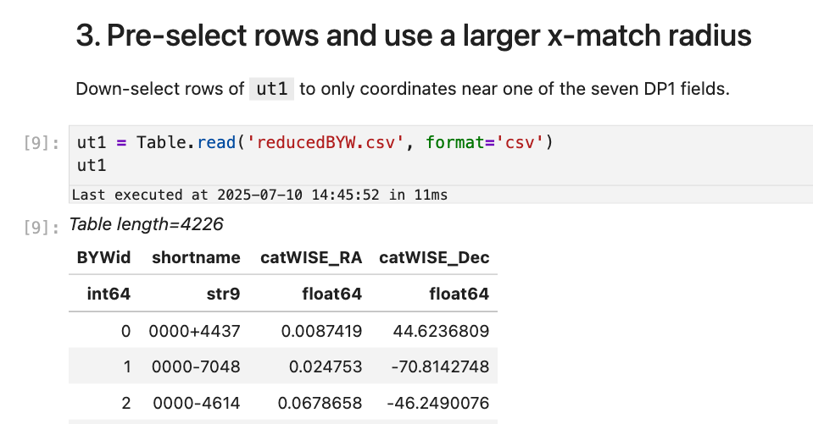Click the Last executed timestamp line

coord(259,195)
